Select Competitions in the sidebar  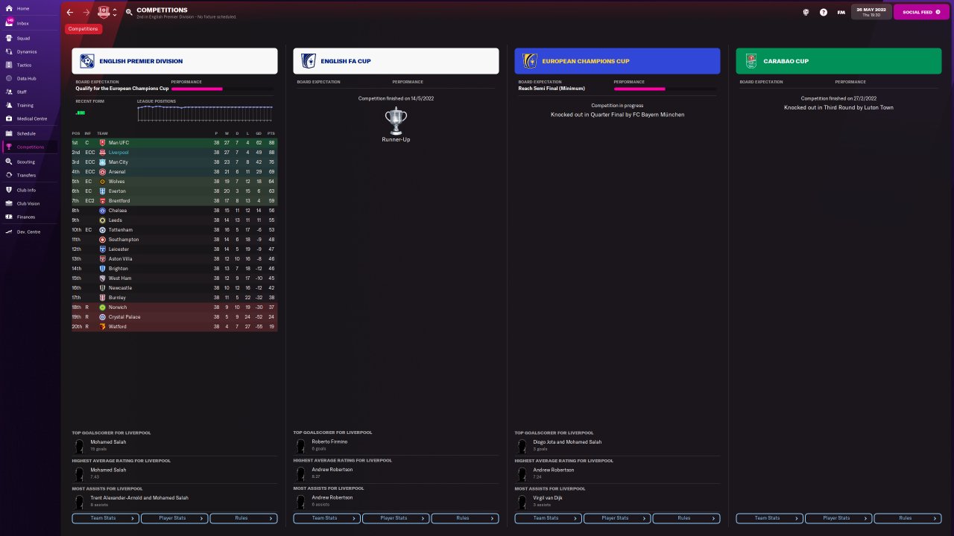click(29, 147)
